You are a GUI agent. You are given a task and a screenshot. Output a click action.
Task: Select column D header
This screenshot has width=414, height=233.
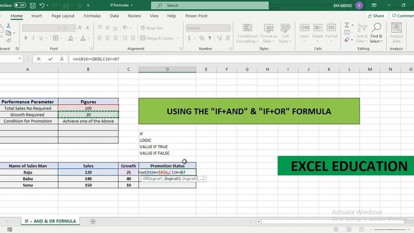(167, 69)
